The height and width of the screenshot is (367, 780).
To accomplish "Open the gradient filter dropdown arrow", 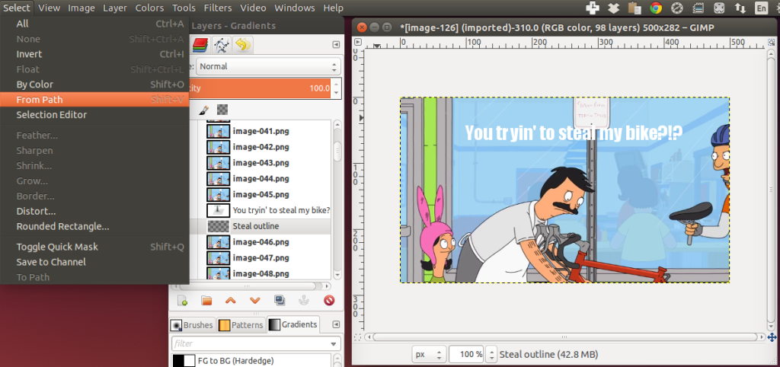I will pos(334,343).
